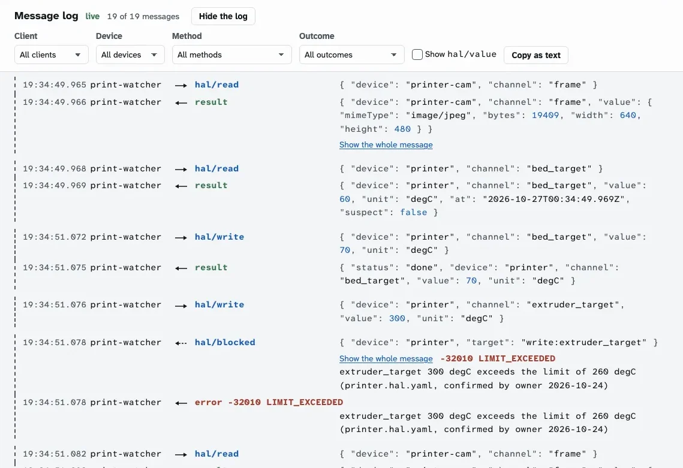Click the bytes value 19409

pos(545,115)
